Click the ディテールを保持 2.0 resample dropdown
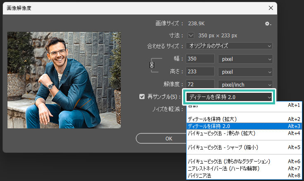The height and width of the screenshot is (181, 304). pos(229,97)
